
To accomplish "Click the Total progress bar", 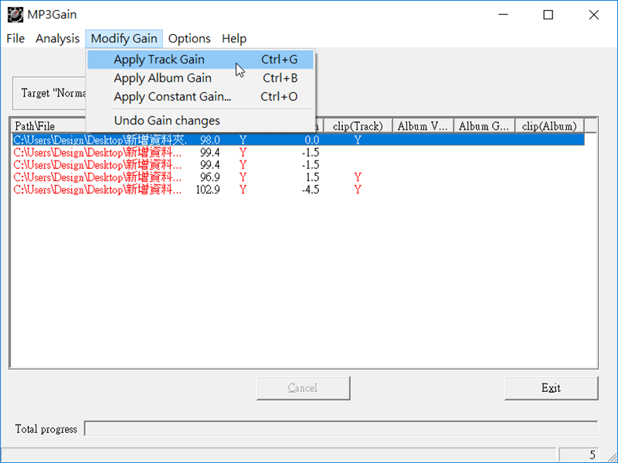I will 341,428.
